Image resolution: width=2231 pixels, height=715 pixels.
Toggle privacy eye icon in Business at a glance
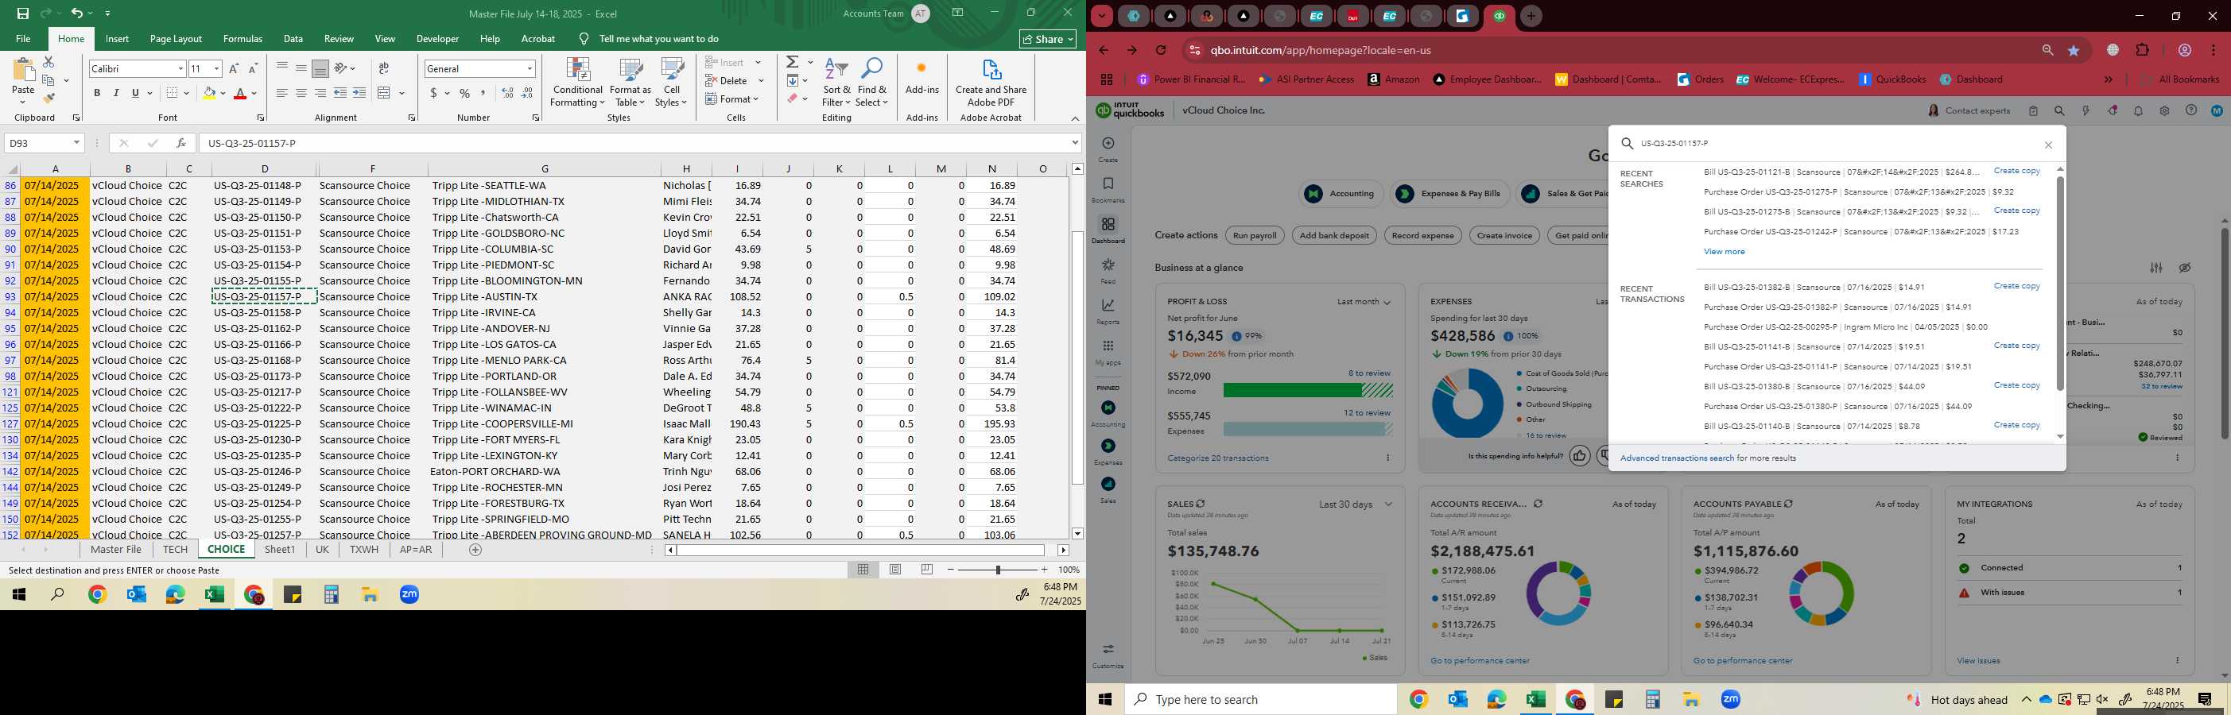pyautogui.click(x=2184, y=269)
